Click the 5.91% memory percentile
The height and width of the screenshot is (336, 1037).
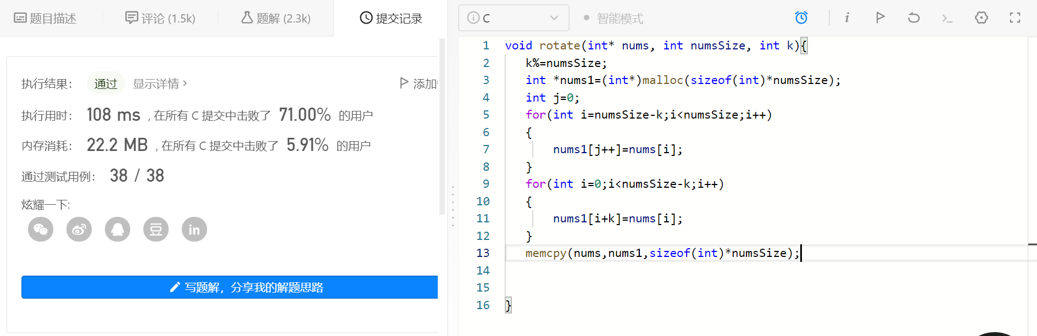pos(308,145)
